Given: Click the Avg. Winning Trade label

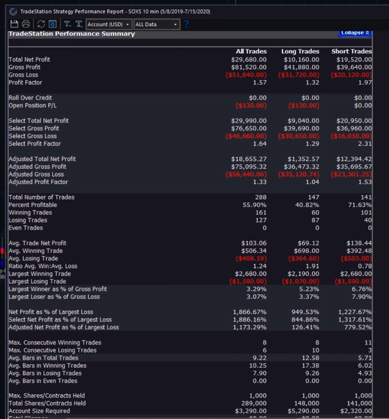Looking at the screenshot, I should (35, 250).
